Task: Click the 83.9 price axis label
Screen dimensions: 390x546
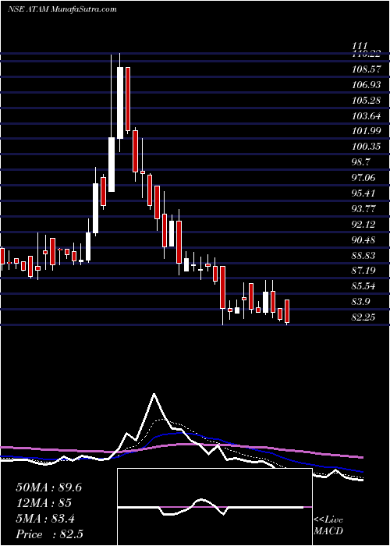Action: [x=361, y=302]
